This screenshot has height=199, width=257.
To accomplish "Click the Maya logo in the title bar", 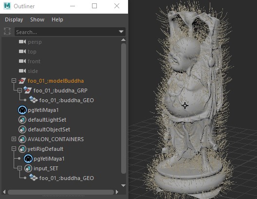I will click(x=7, y=6).
